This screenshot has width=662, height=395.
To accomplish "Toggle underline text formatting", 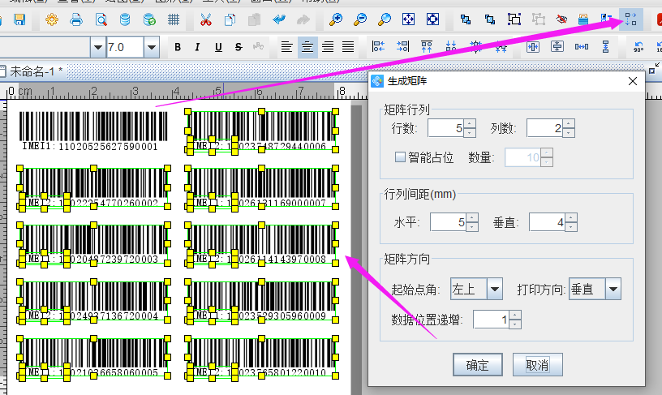I will click(219, 48).
